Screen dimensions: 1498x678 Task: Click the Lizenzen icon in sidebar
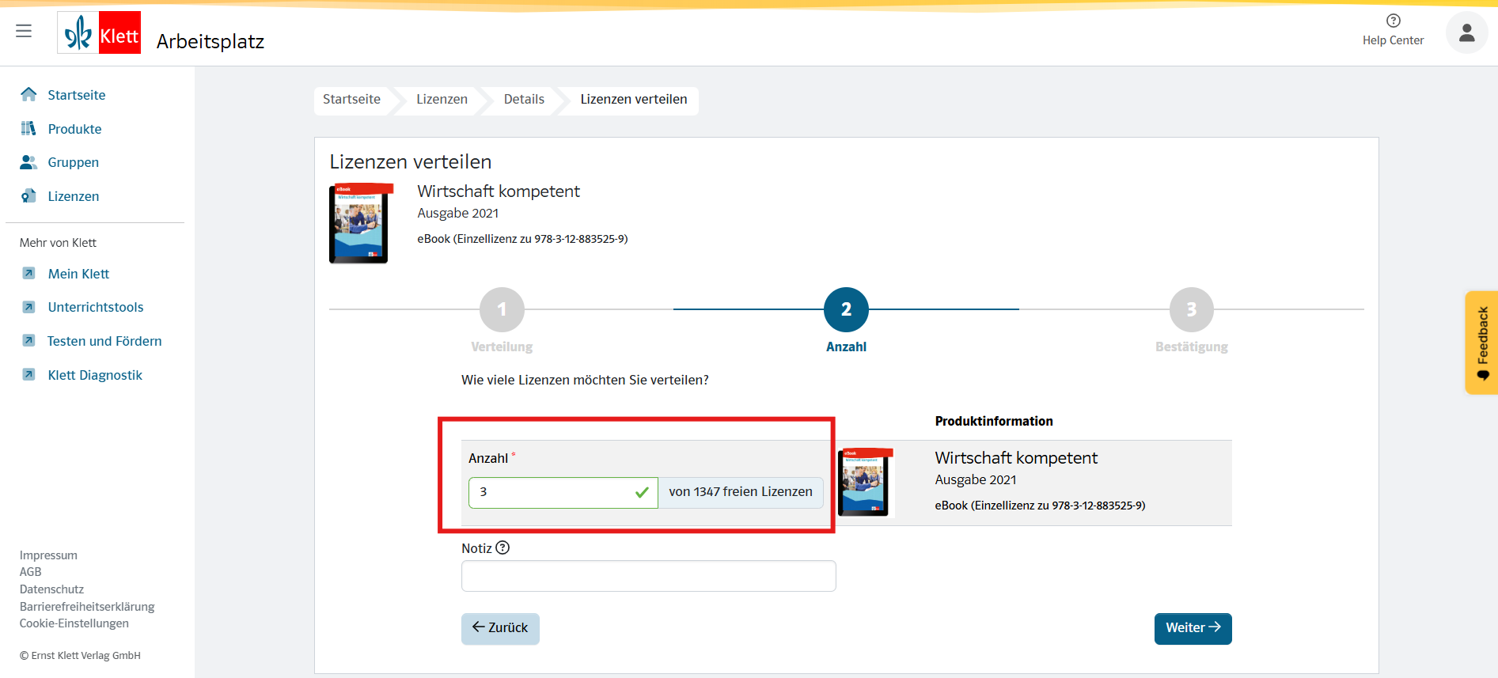(x=28, y=196)
